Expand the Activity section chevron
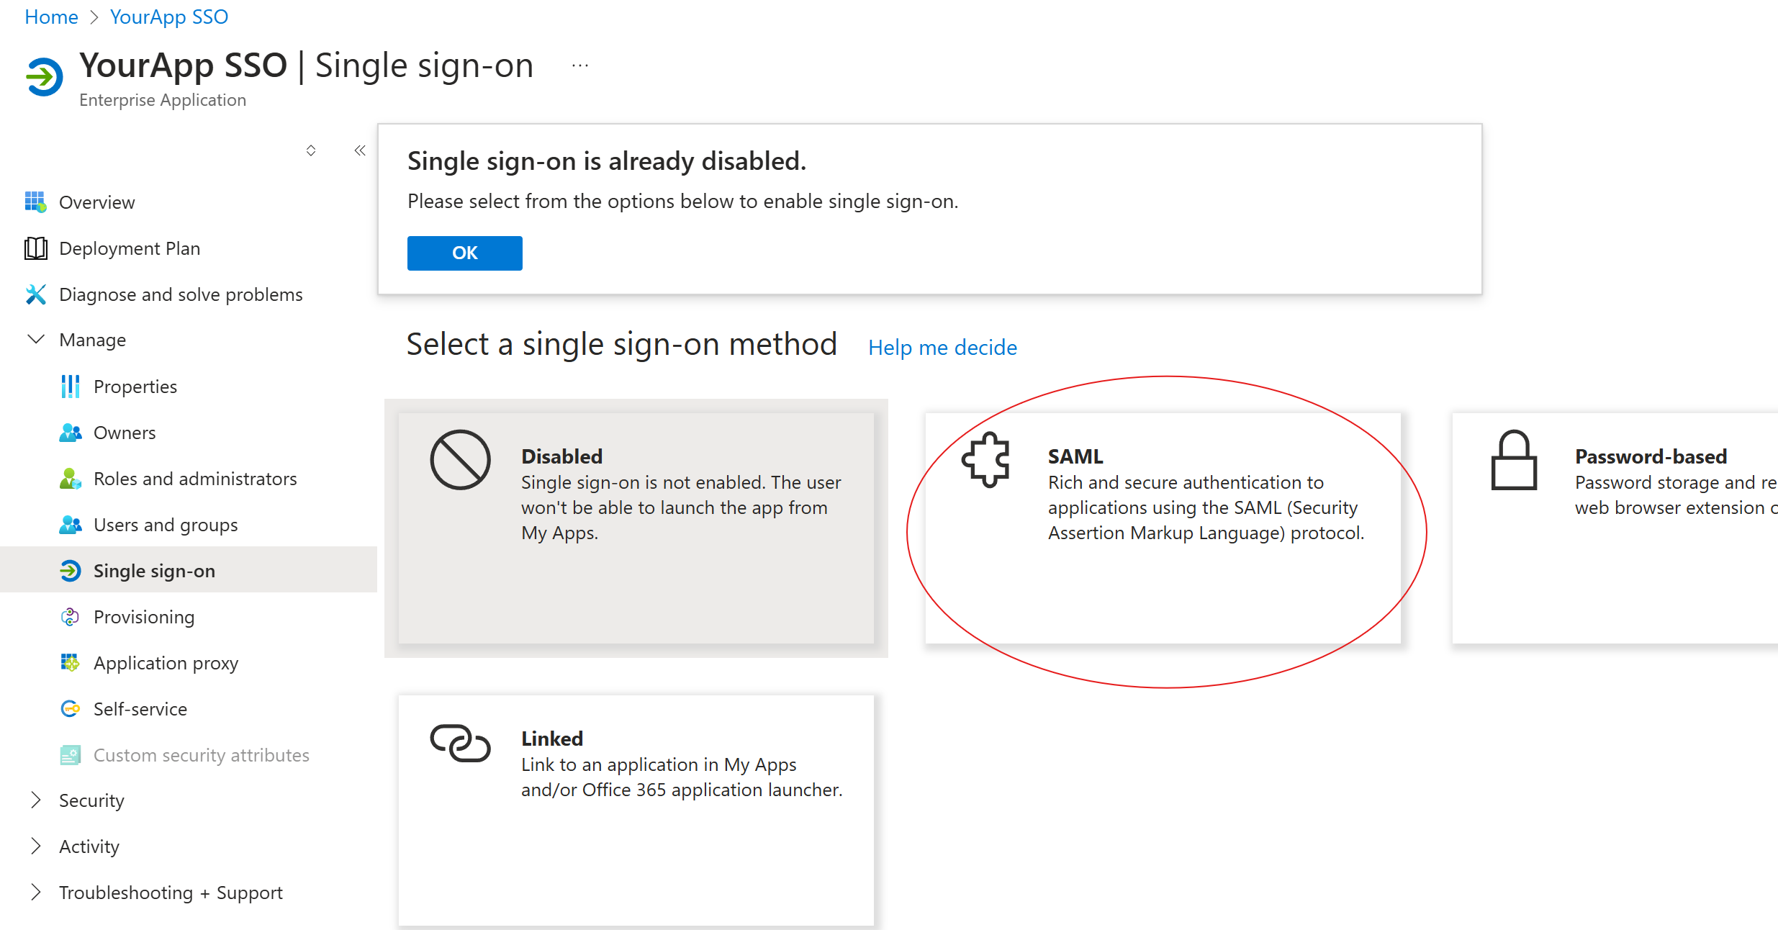The height and width of the screenshot is (930, 1778). 35,847
